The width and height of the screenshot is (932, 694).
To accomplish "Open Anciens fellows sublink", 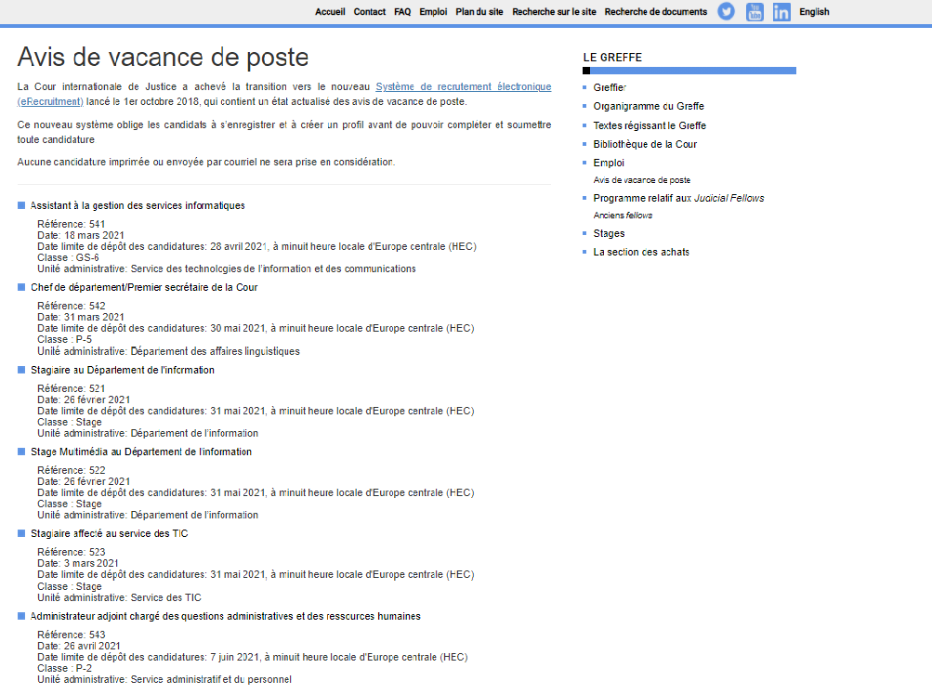I will coord(623,216).
